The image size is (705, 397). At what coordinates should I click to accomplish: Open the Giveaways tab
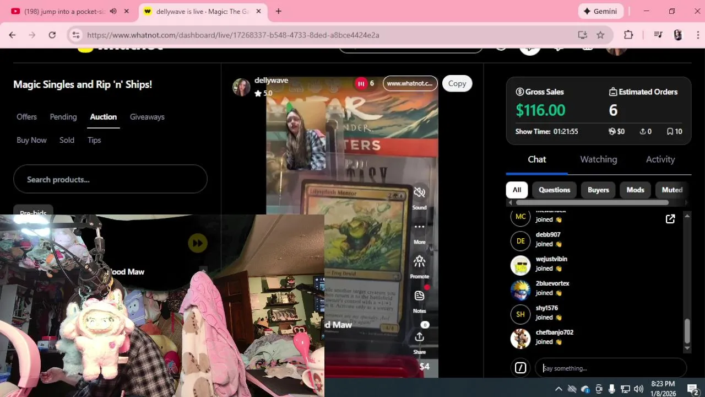tap(147, 117)
